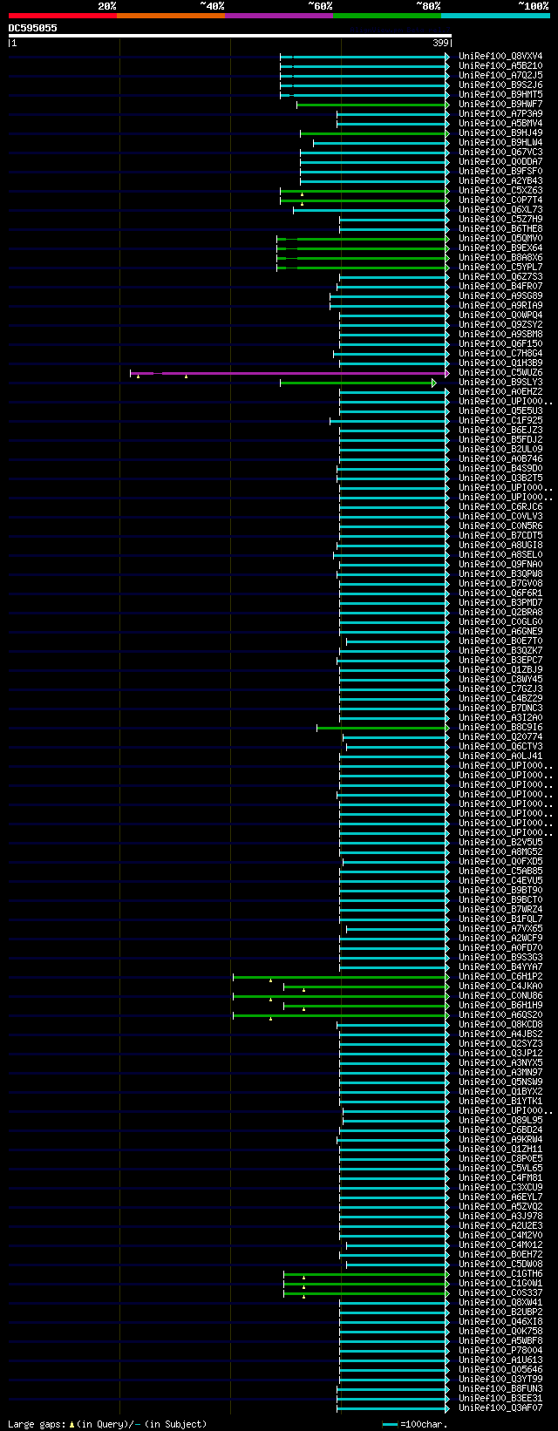Select hit label UniRef100_C4JKA0
This screenshot has width=558, height=1431.
pyautogui.click(x=500, y=986)
